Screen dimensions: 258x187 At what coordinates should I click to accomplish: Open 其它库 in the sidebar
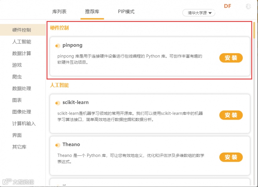tap(19, 147)
